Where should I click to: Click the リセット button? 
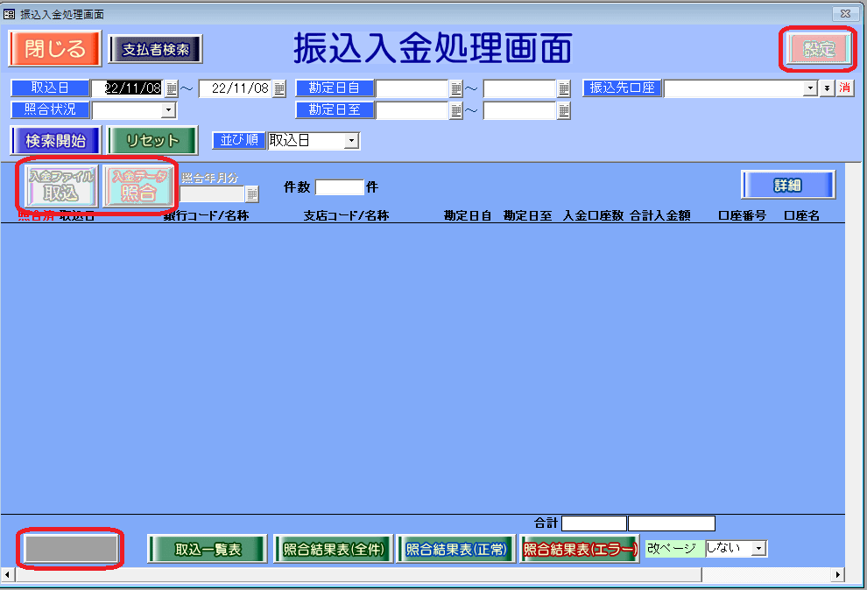point(152,141)
